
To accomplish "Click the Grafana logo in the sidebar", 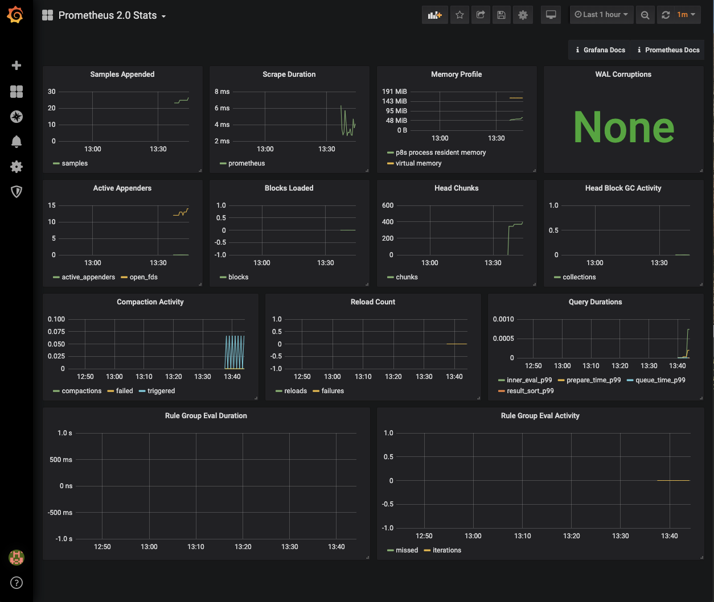I will coord(16,15).
